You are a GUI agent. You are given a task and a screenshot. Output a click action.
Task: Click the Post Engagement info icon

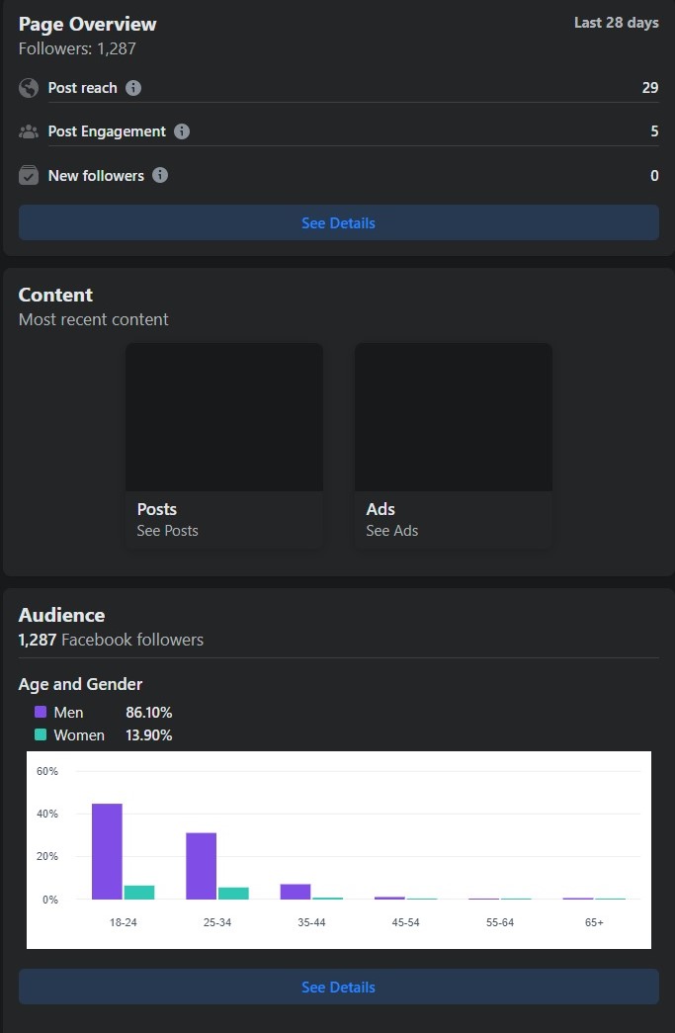pos(182,131)
